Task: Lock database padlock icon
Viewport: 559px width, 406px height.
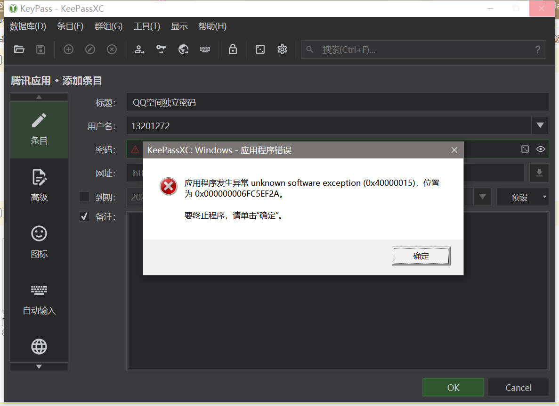Action: [x=233, y=50]
